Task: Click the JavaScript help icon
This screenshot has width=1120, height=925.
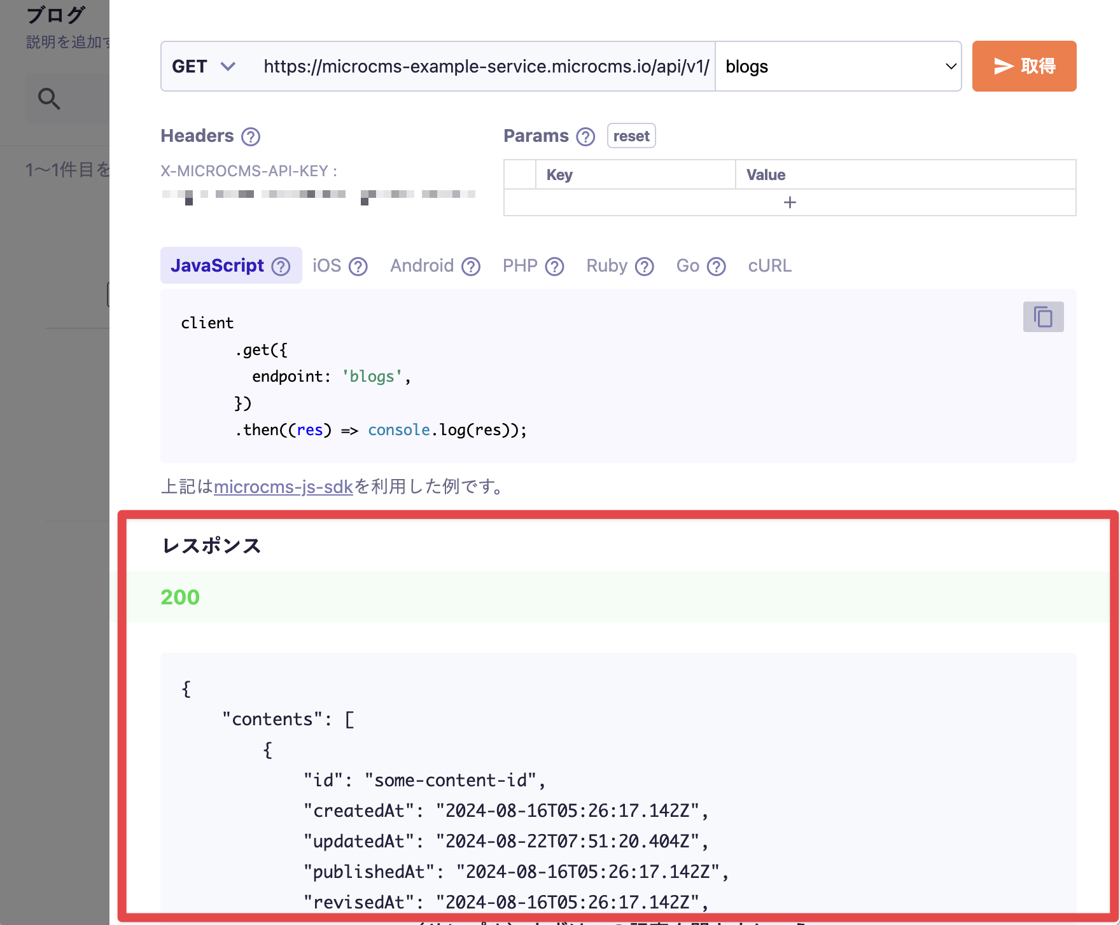Action: point(281,267)
